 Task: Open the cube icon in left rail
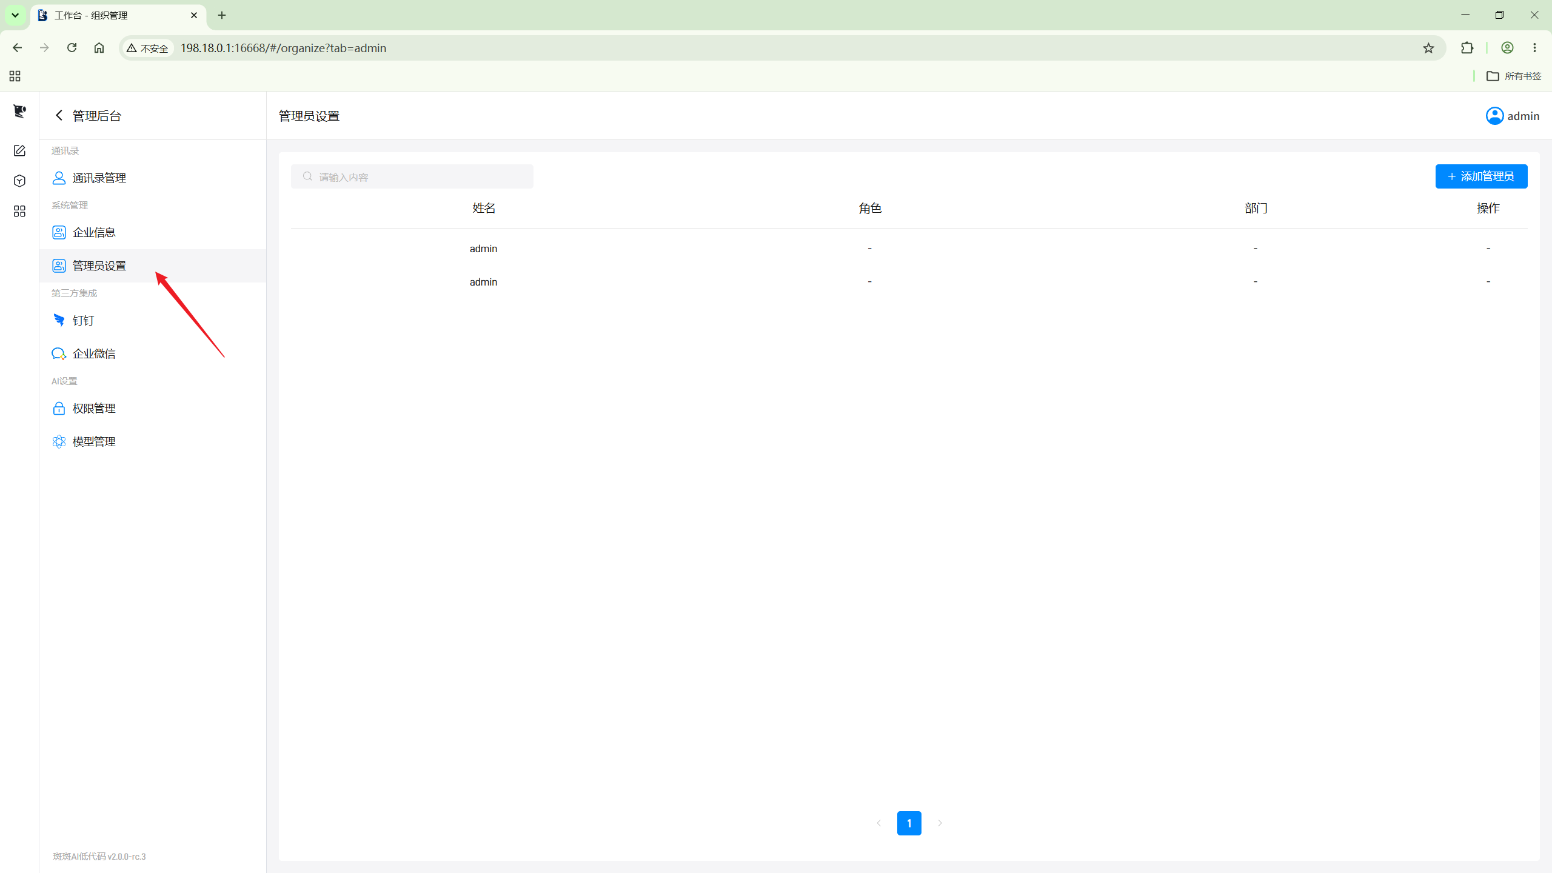tap(19, 181)
